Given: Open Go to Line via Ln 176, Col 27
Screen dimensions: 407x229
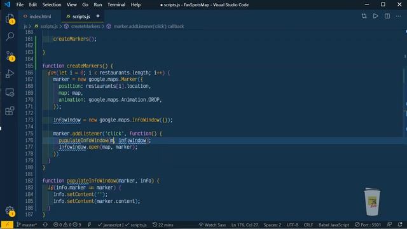Looking at the screenshot, I should pos(244,225).
